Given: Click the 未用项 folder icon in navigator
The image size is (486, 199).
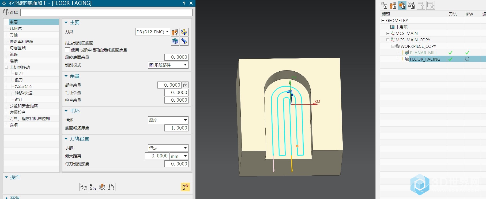Looking at the screenshot, I should coord(392,27).
